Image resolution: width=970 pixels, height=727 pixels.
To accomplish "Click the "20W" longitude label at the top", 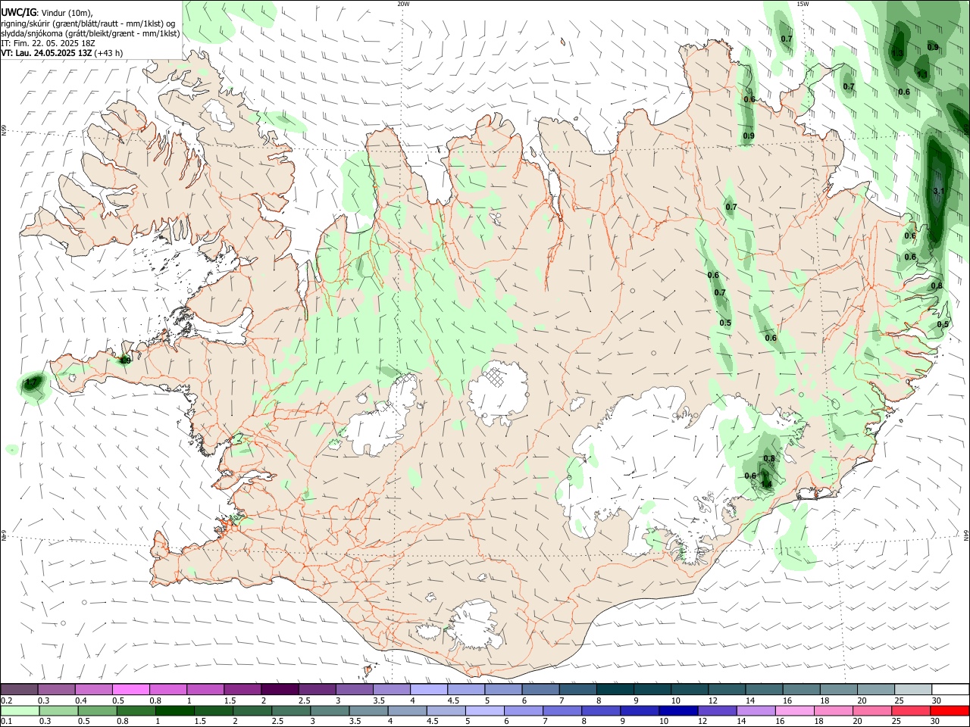I will (x=403, y=4).
